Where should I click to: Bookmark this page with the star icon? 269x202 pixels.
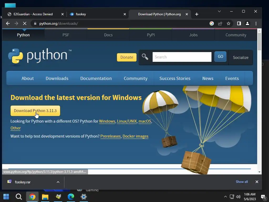(x=229, y=23)
